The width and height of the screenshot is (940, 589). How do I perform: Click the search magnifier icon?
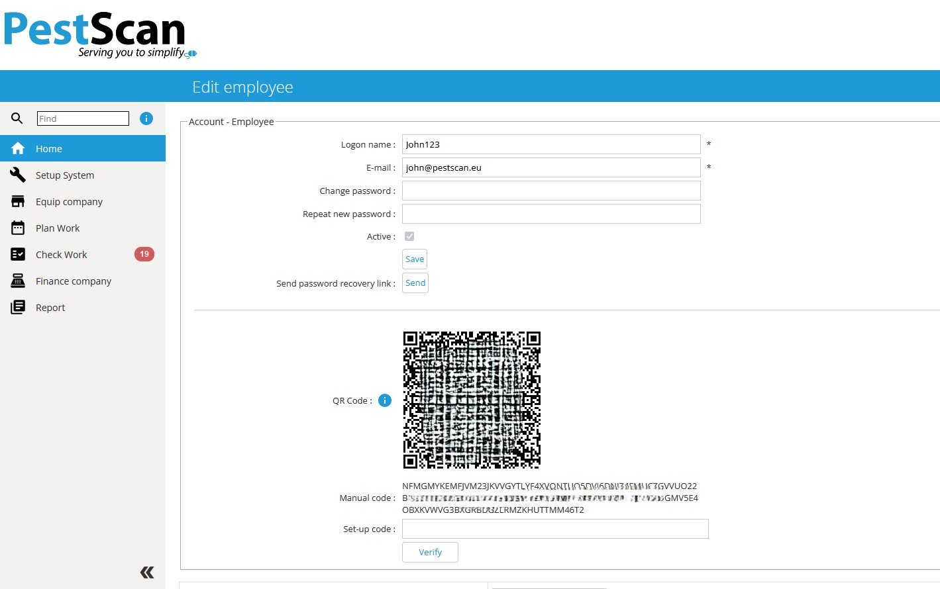tap(17, 118)
